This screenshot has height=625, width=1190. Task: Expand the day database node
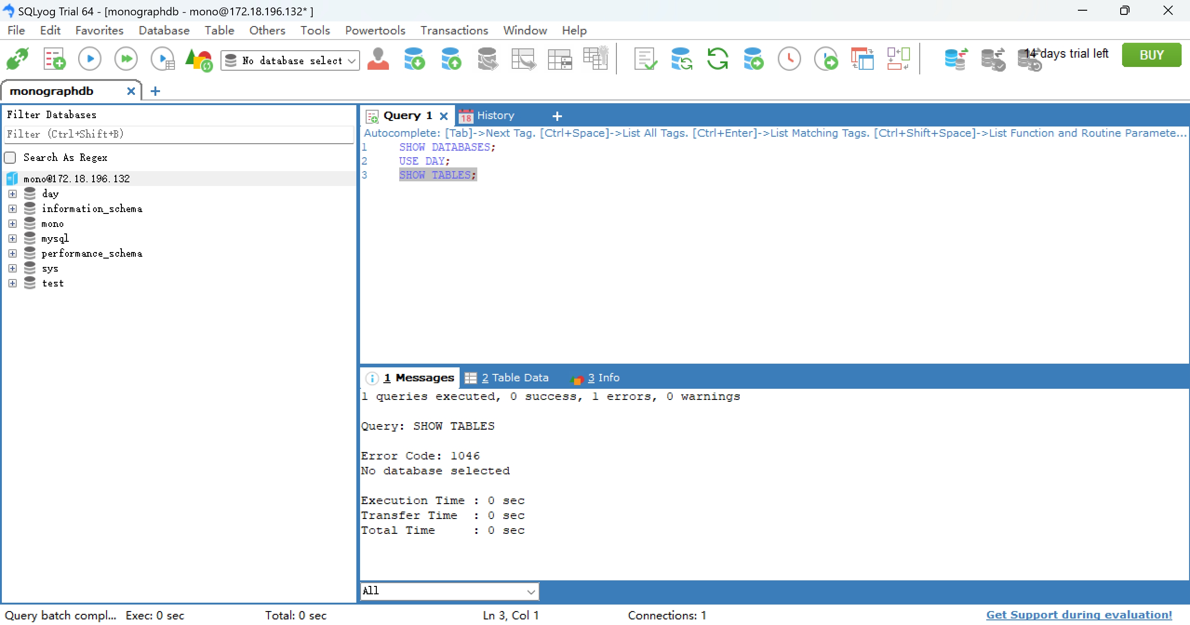click(13, 193)
